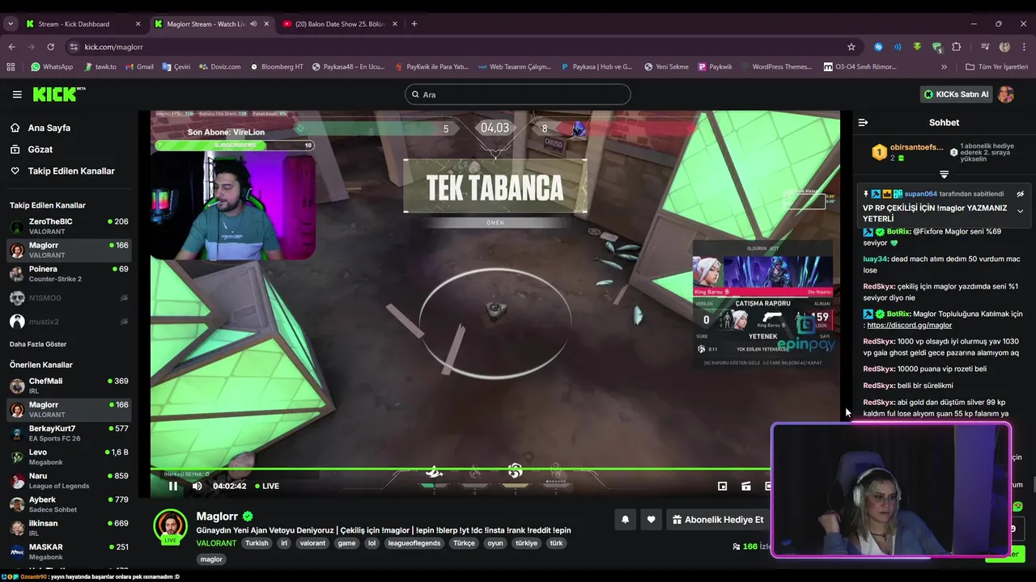Select the leagueoflegends tag

(415, 543)
